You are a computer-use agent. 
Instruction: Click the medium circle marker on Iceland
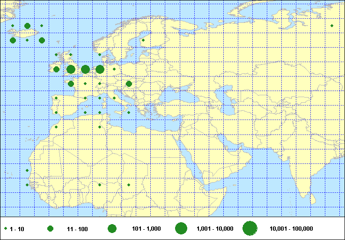(28, 26)
